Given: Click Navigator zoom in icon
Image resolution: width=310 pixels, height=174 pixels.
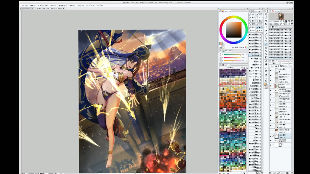Looking at the screenshot, I should pyautogui.click(x=284, y=21).
